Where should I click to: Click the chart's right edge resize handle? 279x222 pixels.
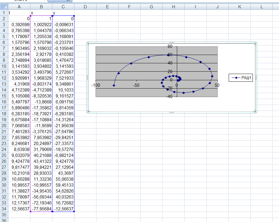click(256, 77)
